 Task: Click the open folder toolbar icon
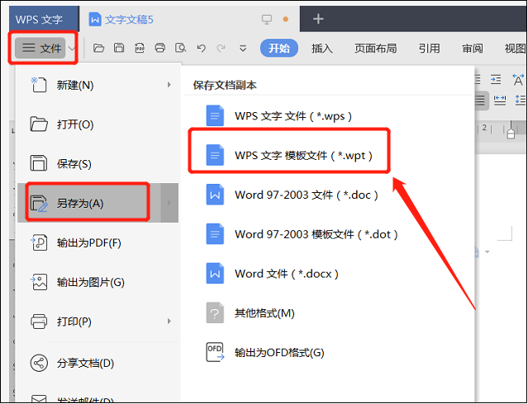click(x=98, y=48)
